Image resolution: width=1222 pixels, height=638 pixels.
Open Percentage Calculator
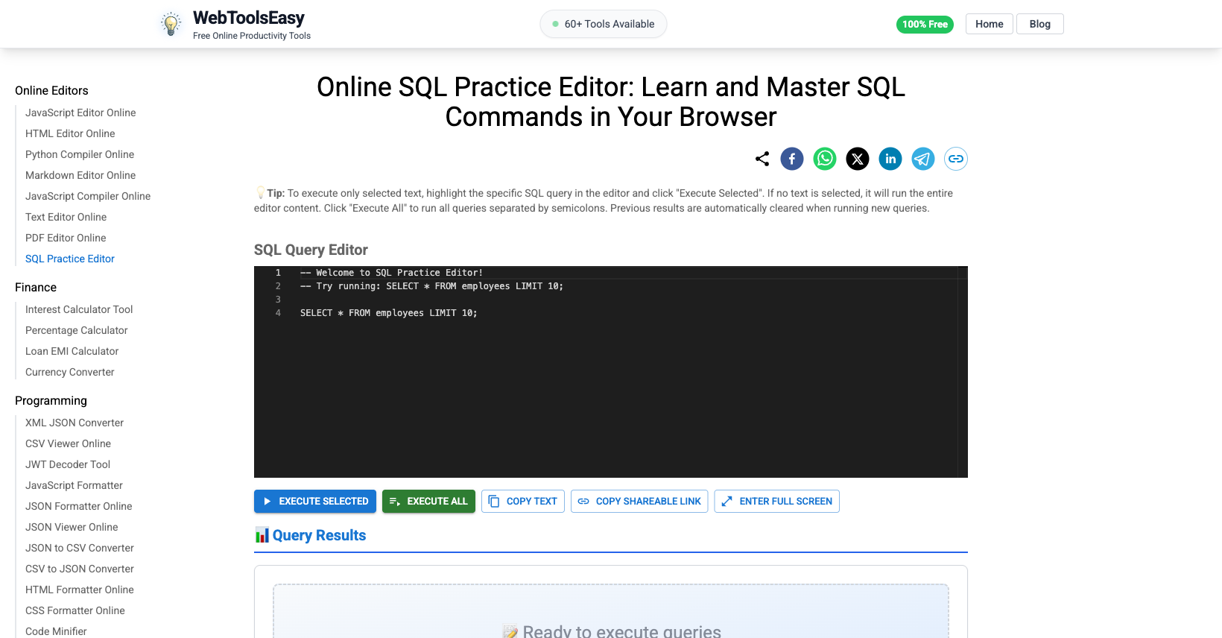(x=77, y=330)
